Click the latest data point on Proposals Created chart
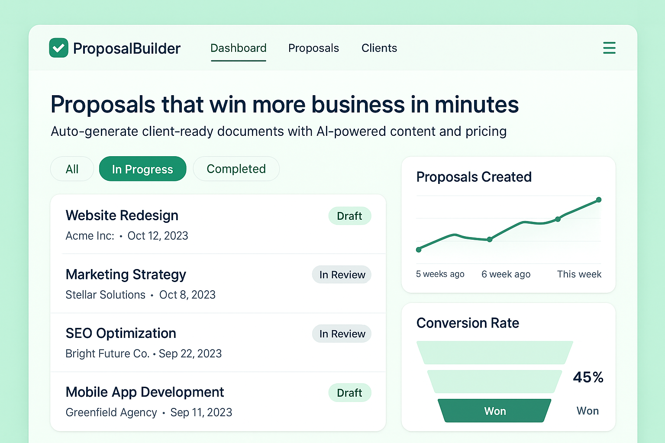This screenshot has height=443, width=665. coord(598,199)
